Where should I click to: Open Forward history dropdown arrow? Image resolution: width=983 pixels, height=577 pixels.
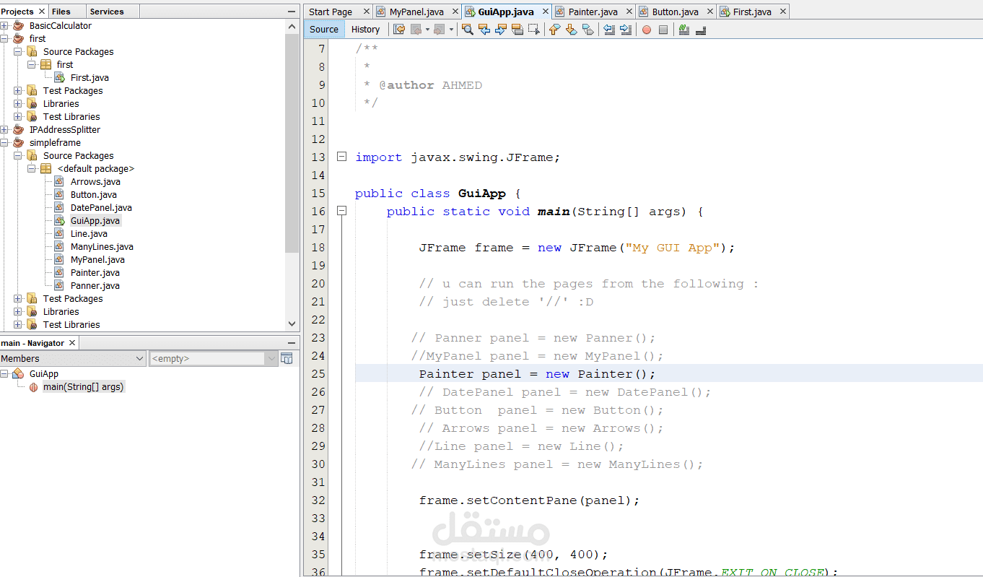click(451, 30)
